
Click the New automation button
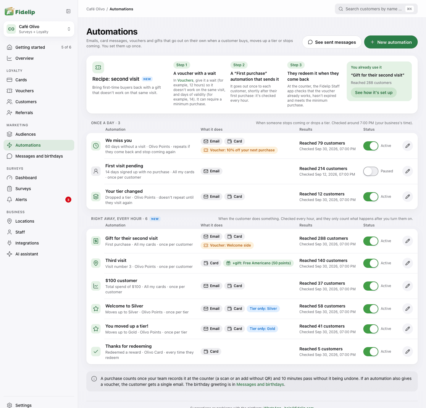tap(391, 42)
